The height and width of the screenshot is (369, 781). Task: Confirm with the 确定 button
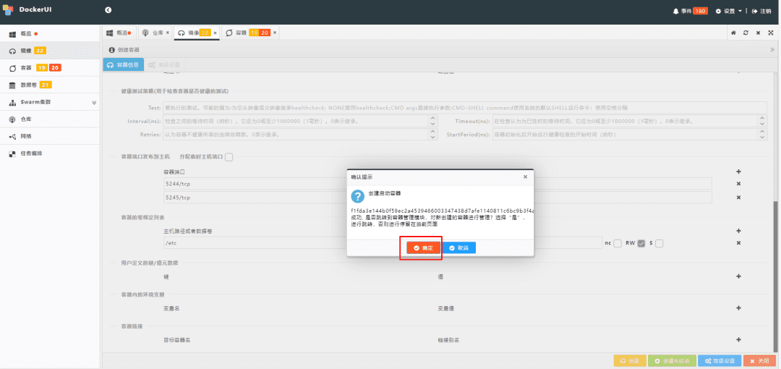[x=423, y=247]
